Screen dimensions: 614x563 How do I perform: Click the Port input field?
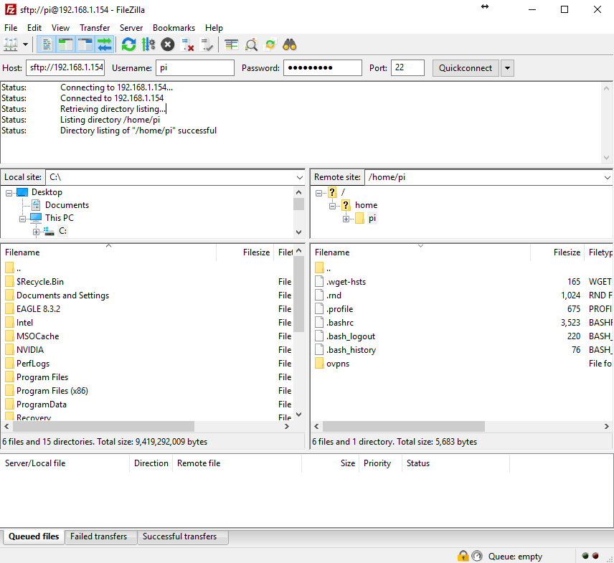[x=407, y=67]
